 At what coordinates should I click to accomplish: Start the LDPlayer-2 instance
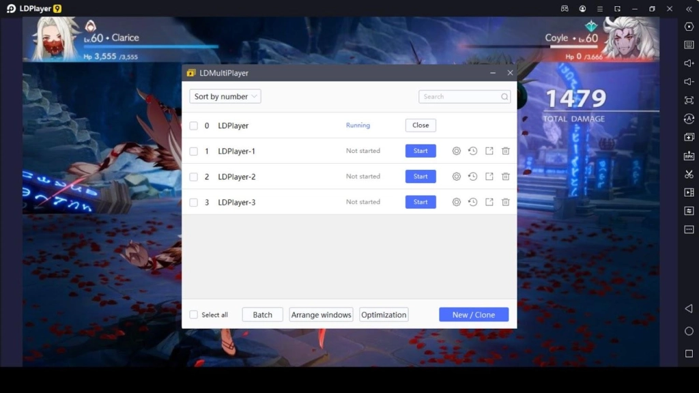tap(420, 177)
